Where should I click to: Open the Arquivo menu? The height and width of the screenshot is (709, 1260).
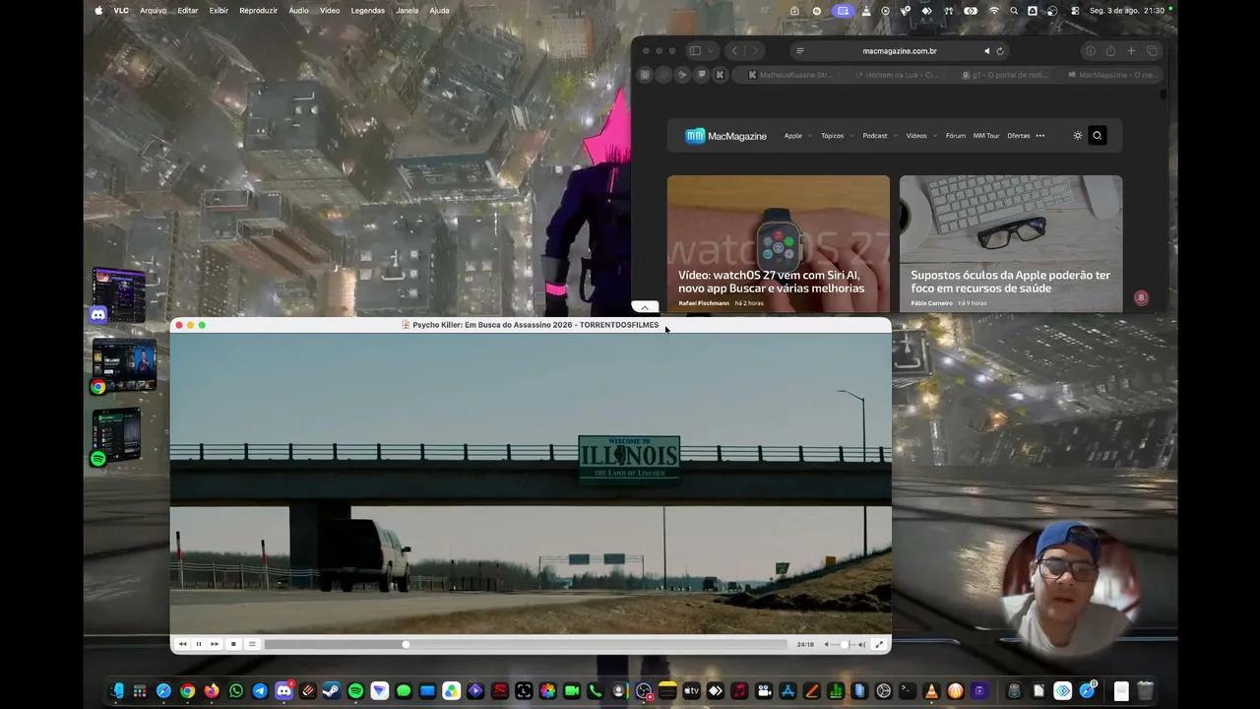[x=153, y=11]
